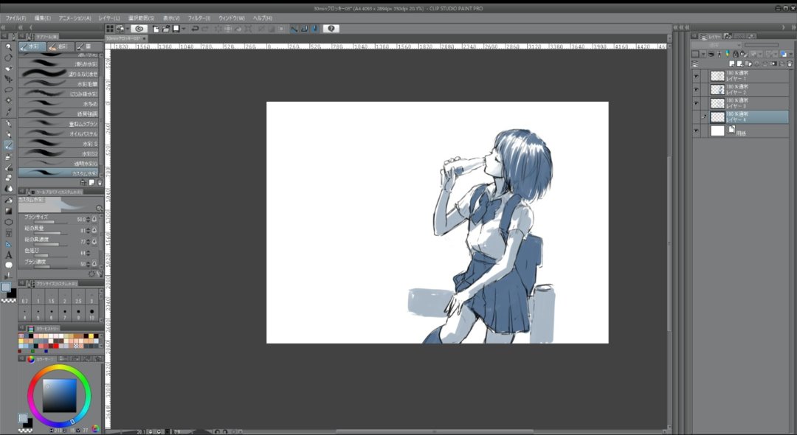Image resolution: width=797 pixels, height=435 pixels.
Task: Toggle snap to ruler in command bar
Action: coord(294,29)
